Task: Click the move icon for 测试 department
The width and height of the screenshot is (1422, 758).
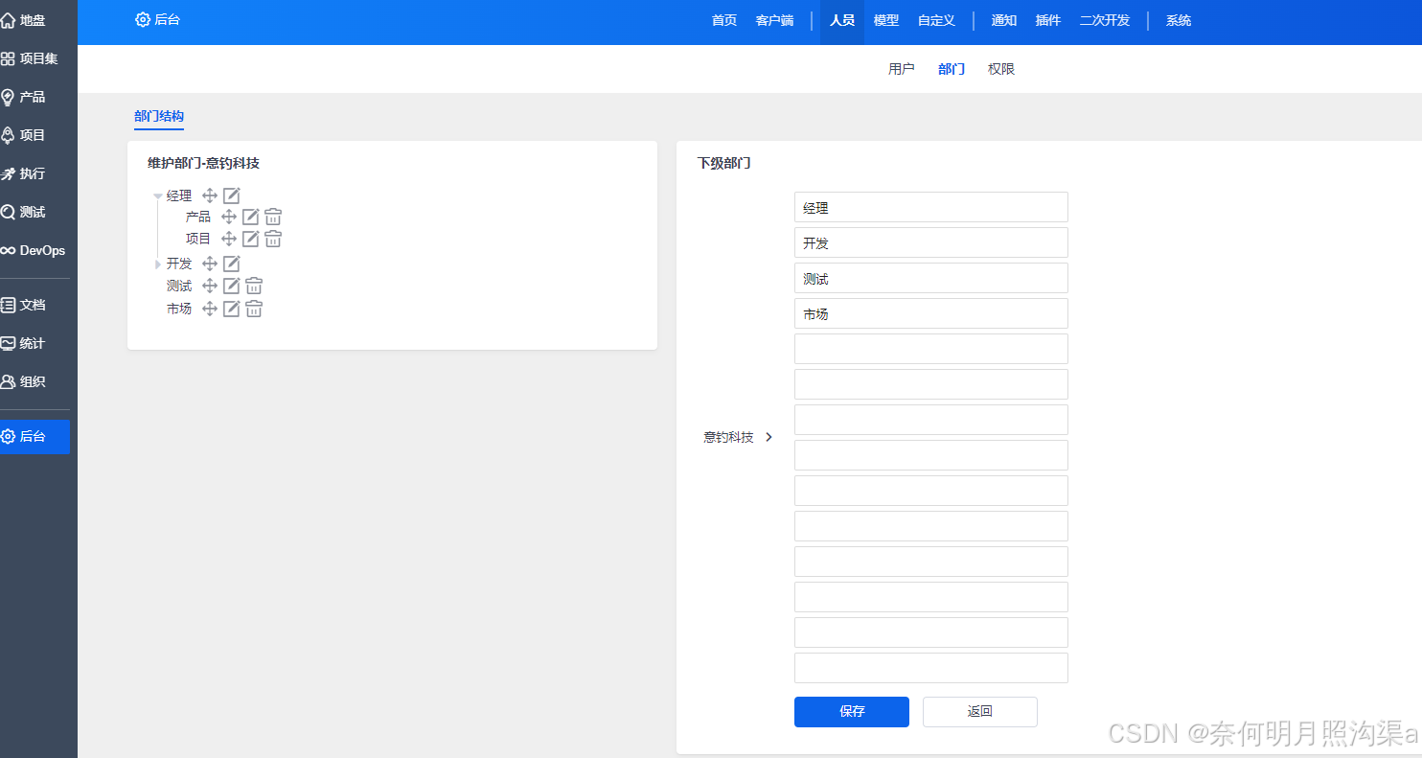Action: coord(210,286)
